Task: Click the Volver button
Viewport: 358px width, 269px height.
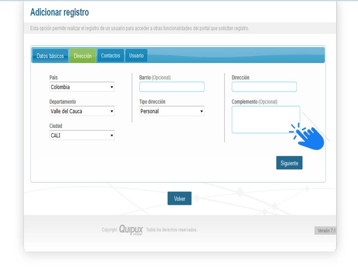Action: pyautogui.click(x=179, y=199)
